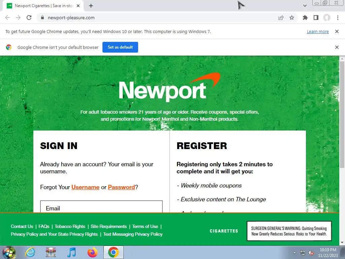Launch Firefox from the taskbar
This screenshot has width=345, height=259.
click(x=93, y=252)
